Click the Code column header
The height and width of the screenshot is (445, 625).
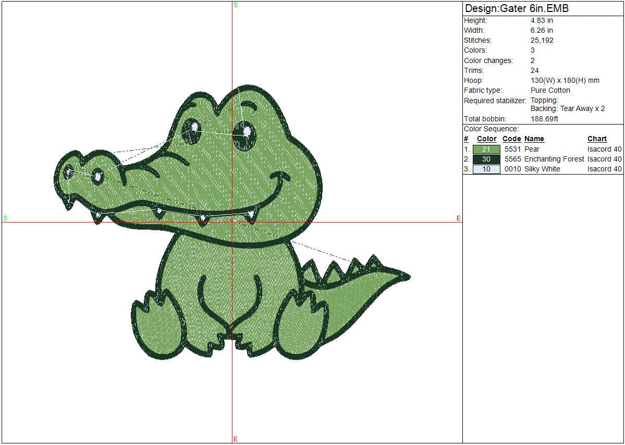[x=511, y=139]
